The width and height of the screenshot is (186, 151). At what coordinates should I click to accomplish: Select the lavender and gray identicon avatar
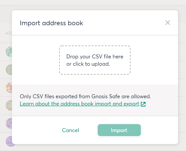pyautogui.click(x=9, y=123)
